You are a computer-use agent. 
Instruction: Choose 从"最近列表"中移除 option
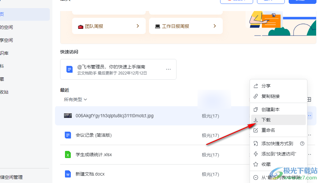(x=278, y=177)
